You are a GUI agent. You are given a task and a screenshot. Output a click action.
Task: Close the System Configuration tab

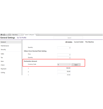coord(34,35)
